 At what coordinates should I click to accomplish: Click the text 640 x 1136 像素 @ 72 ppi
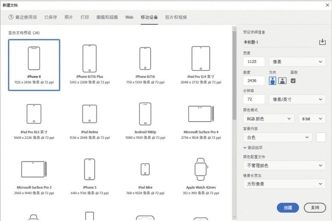point(89,193)
